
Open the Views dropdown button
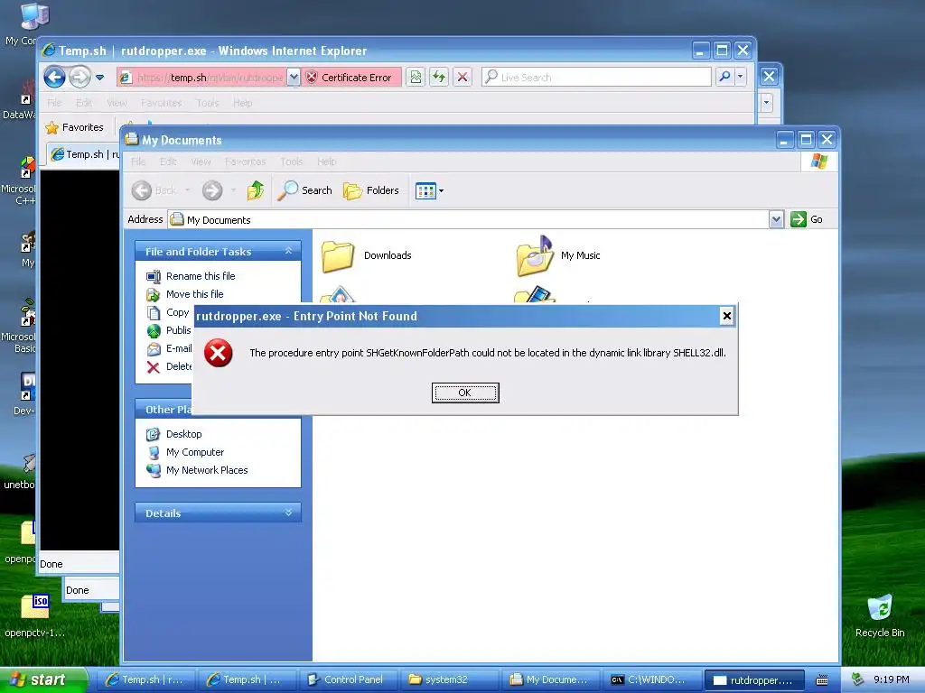click(x=429, y=190)
